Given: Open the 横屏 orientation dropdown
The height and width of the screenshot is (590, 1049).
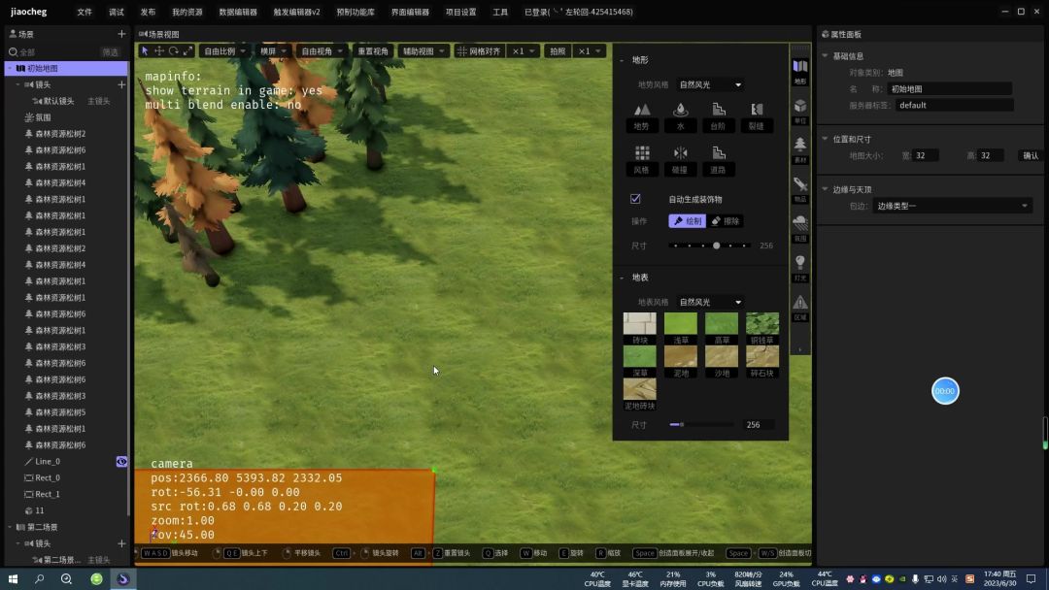Looking at the screenshot, I should [x=273, y=50].
